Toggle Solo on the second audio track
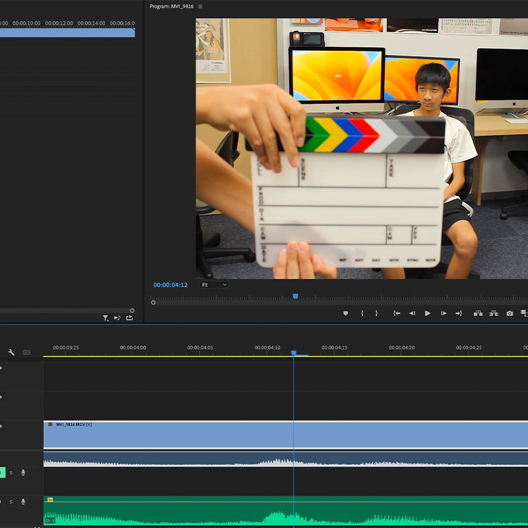 11,502
